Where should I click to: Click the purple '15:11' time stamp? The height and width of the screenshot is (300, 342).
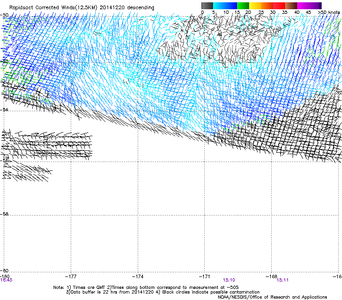tap(283, 280)
